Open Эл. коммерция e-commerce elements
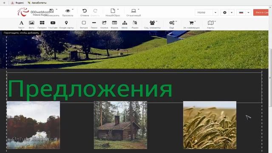This screenshot has width=272, height=153. tap(191, 25)
